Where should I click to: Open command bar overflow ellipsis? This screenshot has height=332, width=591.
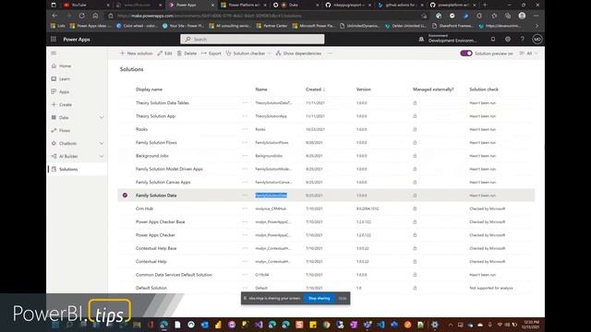(x=330, y=53)
